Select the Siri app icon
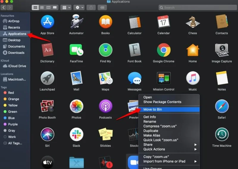Image resolution: width=238 pixels, height=169 pixels. tap(47, 134)
